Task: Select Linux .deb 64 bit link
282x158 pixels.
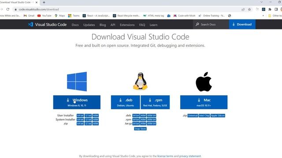Action: [136, 115]
